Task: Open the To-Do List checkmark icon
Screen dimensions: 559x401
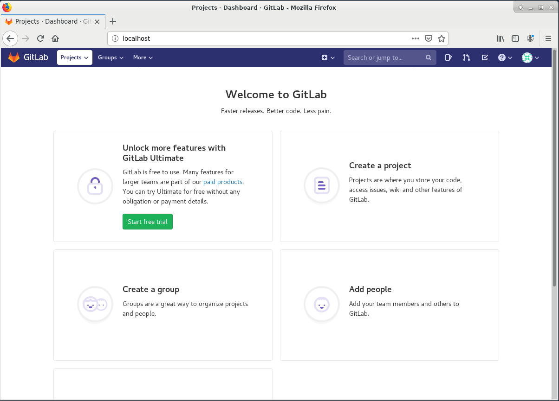Action: [485, 57]
